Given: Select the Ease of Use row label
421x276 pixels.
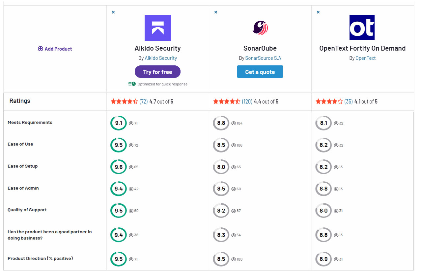Looking at the screenshot, I should 20,144.
